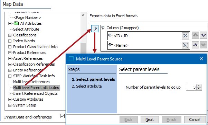Move <Name> mapping up
208x125 pixels.
point(195,45)
